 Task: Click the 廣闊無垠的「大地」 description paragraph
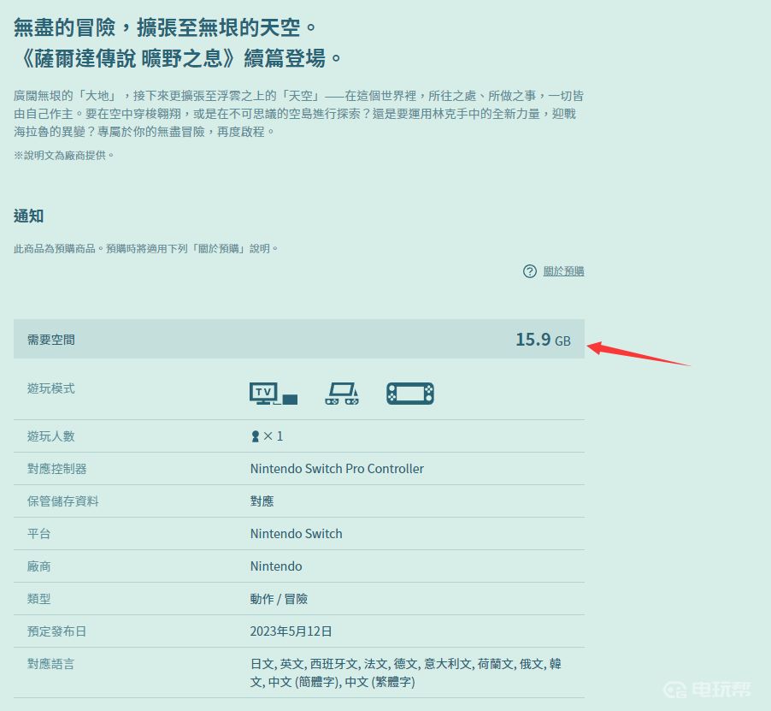tap(299, 114)
